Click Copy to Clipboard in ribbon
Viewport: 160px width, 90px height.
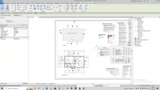(15, 7)
